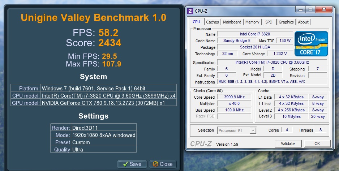
Task: Switch to the Graphics tab
Action: click(286, 22)
